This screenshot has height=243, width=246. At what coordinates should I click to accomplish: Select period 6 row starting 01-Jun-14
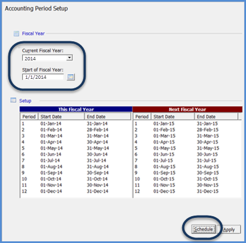[76, 154]
